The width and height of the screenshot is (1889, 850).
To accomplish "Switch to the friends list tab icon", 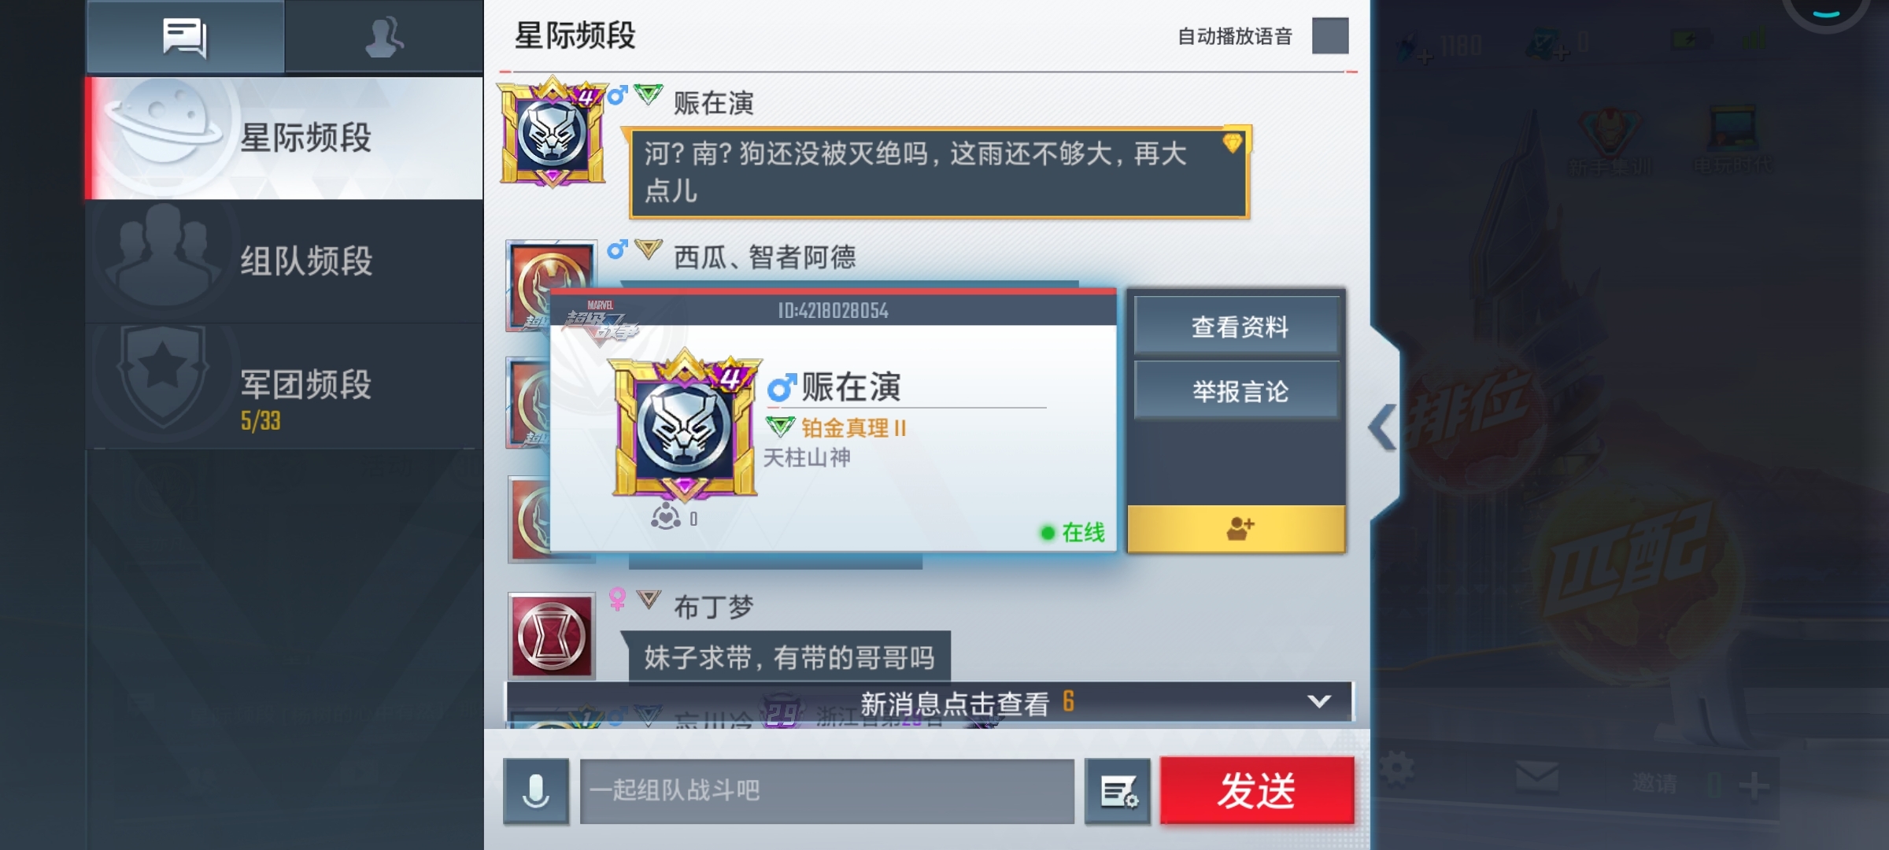I will tap(384, 37).
